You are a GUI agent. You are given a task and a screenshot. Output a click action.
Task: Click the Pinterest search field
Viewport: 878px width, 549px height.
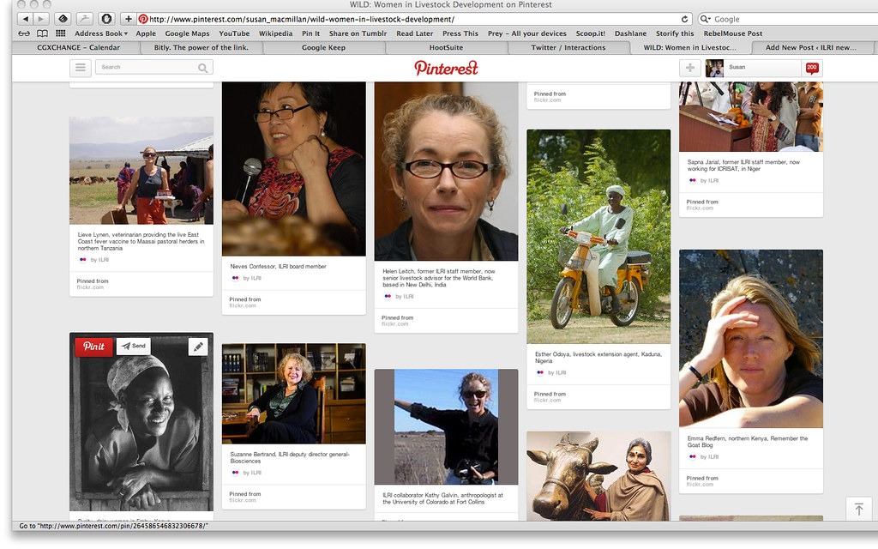[x=146, y=68]
